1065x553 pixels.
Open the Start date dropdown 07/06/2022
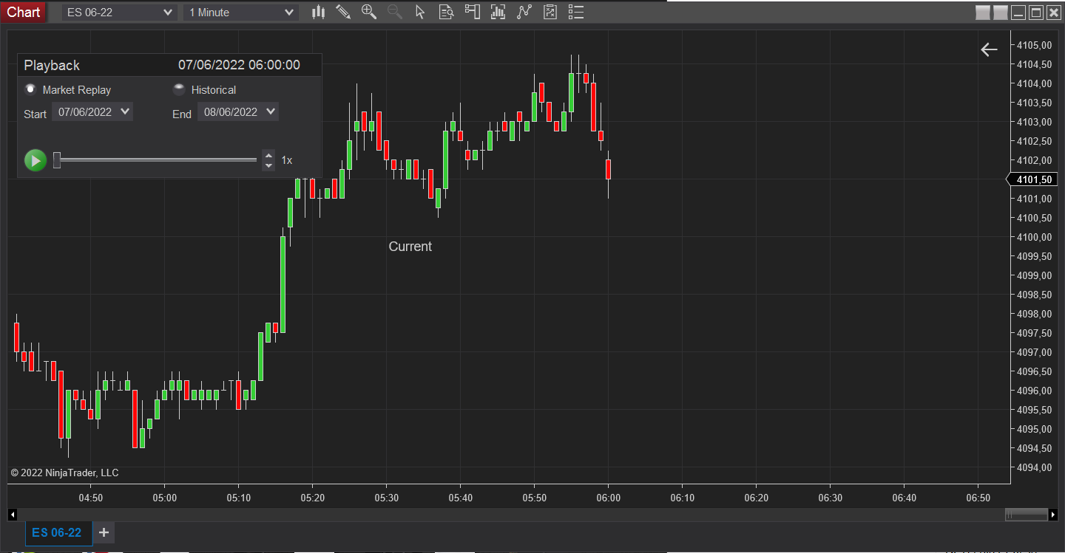pos(92,112)
